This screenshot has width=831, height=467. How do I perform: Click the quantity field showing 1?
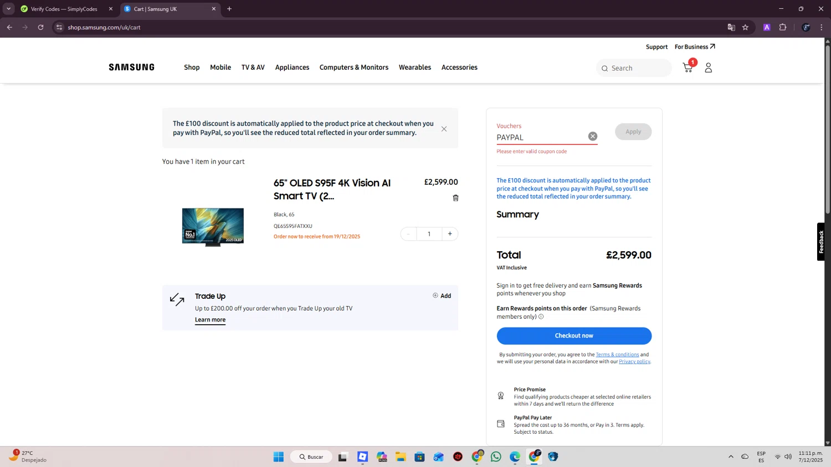click(x=429, y=234)
